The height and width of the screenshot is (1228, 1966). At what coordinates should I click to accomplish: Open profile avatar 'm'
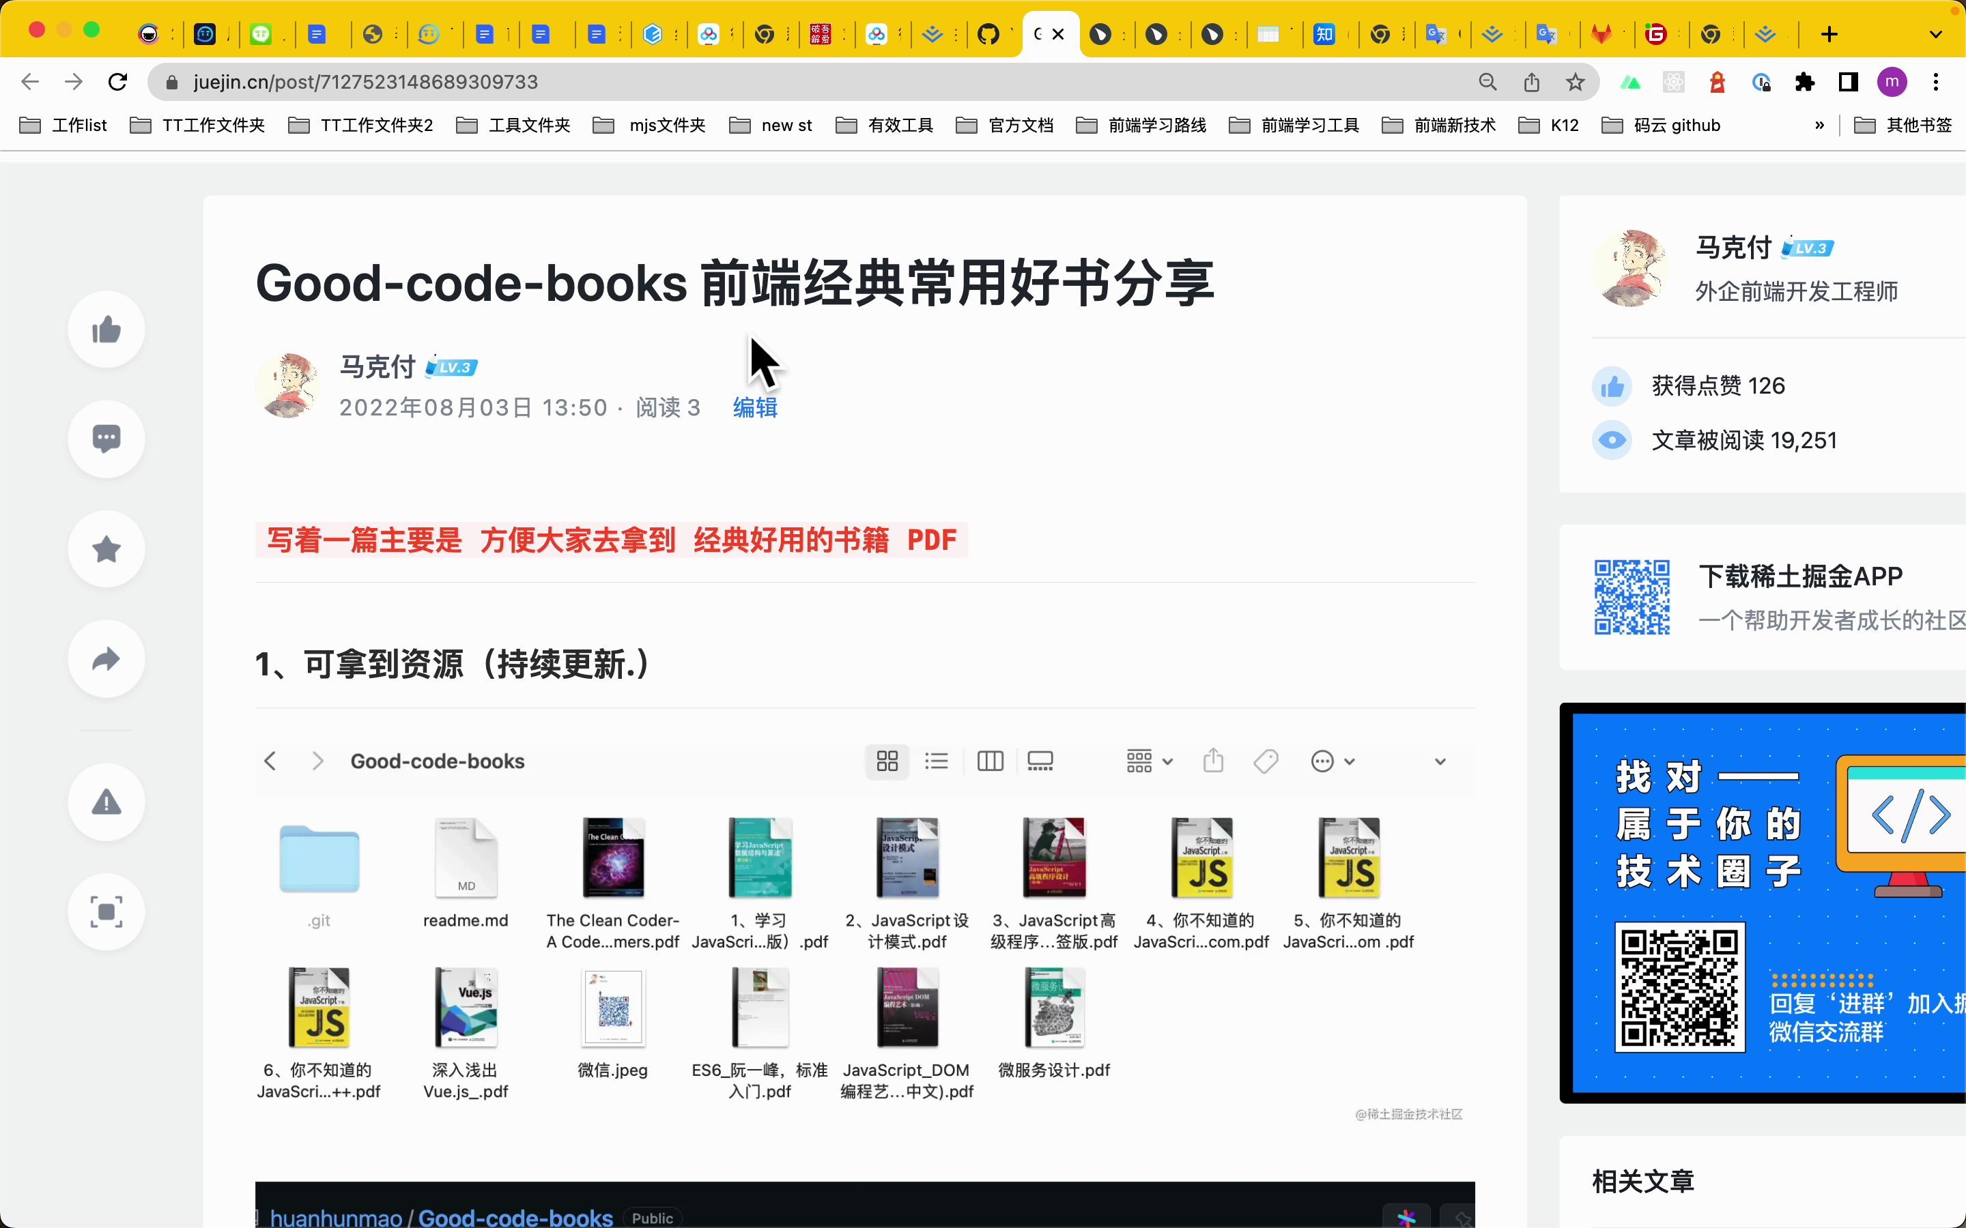click(1892, 82)
